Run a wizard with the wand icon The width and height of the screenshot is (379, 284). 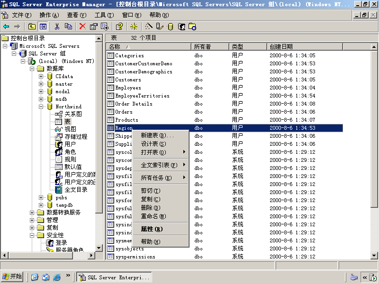click(148, 27)
